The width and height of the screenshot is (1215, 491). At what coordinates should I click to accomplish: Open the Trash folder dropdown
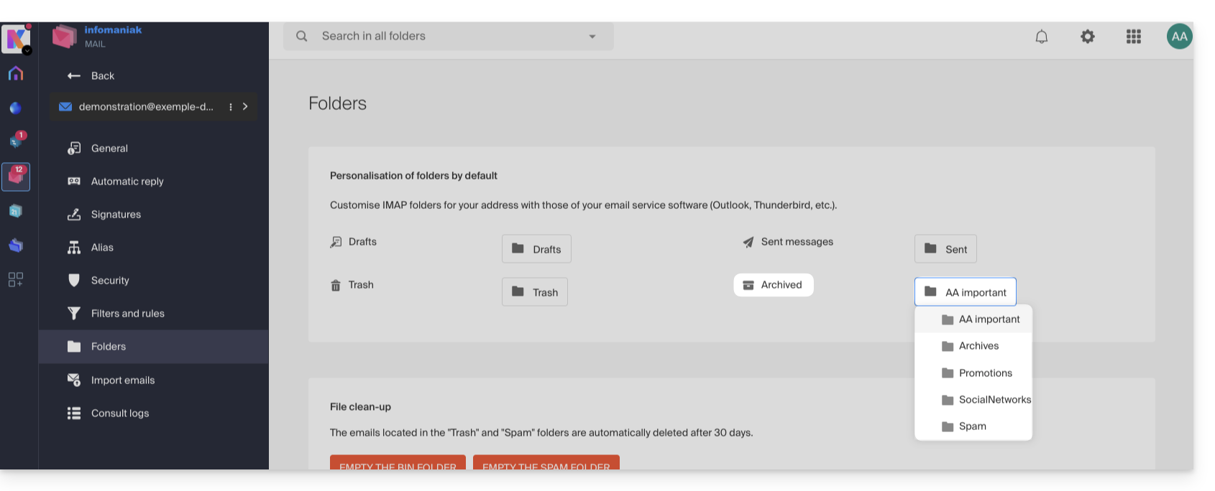(535, 292)
